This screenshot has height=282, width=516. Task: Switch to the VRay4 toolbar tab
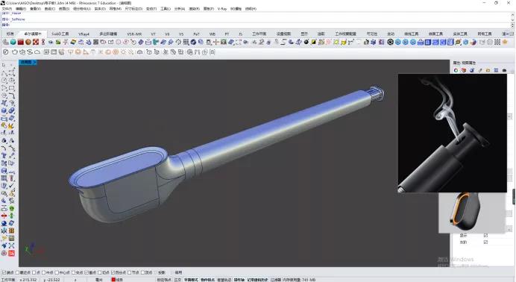point(84,34)
